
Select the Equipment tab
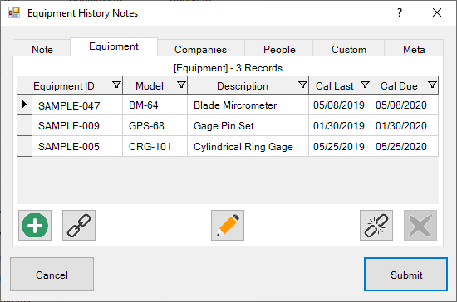click(114, 46)
